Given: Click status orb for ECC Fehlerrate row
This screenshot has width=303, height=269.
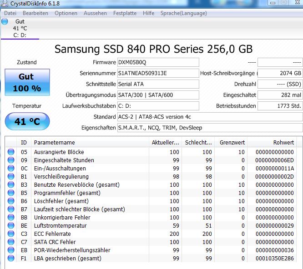Looking at the screenshot, I should coord(11,234).
